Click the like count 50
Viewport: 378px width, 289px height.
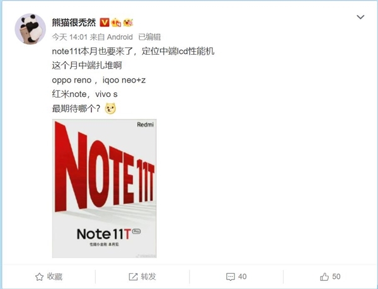click(336, 276)
